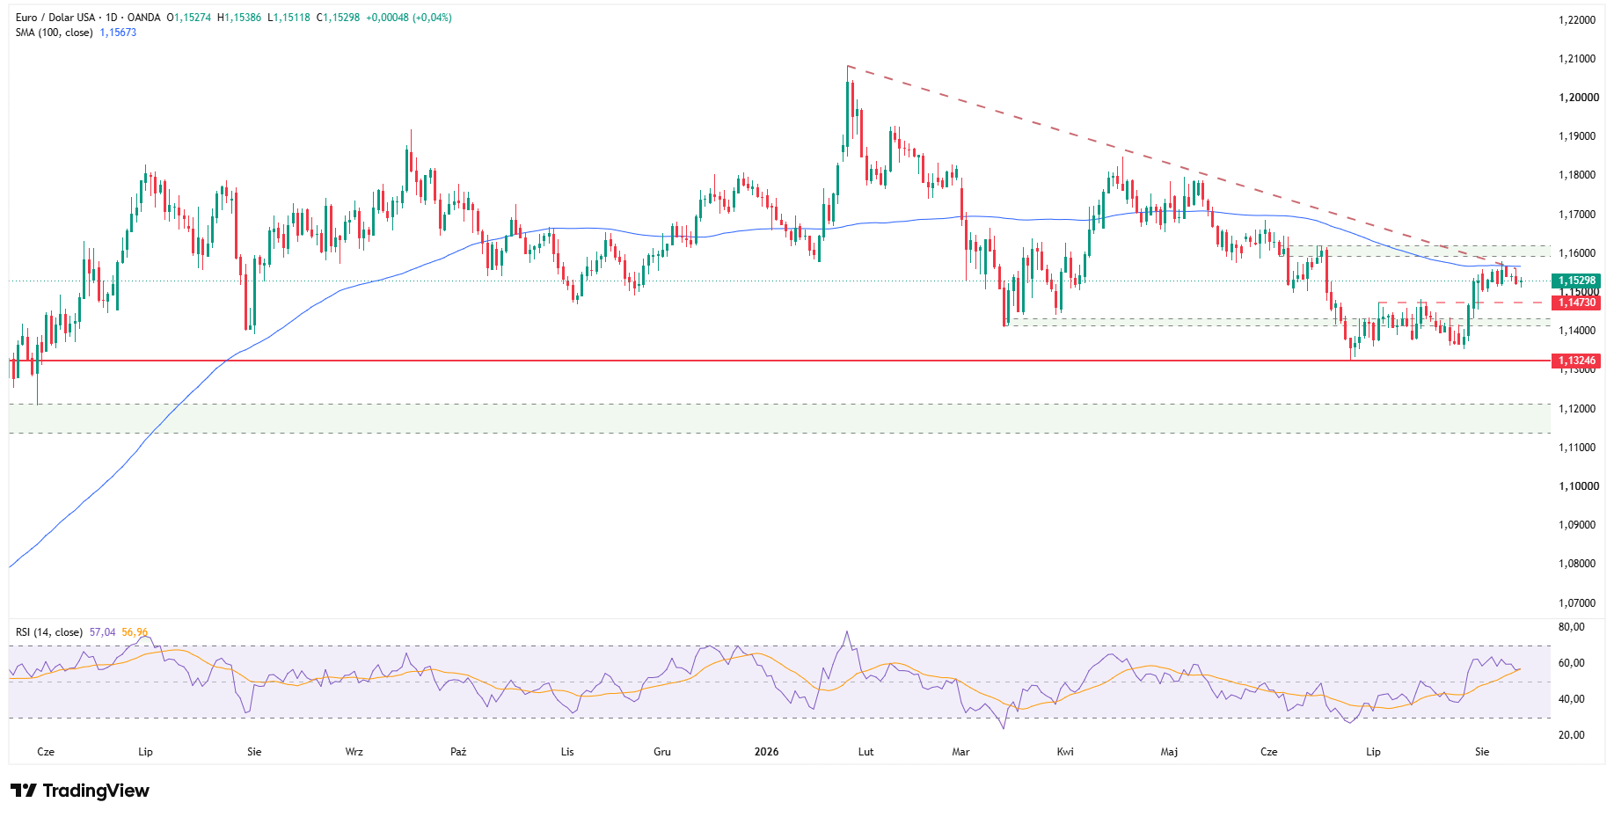This screenshot has height=817, width=1614.
Task: Click the purple RSI value 57,04
Action: point(102,632)
